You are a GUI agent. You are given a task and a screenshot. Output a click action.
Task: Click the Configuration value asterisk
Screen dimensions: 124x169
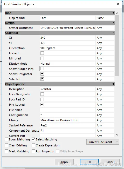coord(67,115)
